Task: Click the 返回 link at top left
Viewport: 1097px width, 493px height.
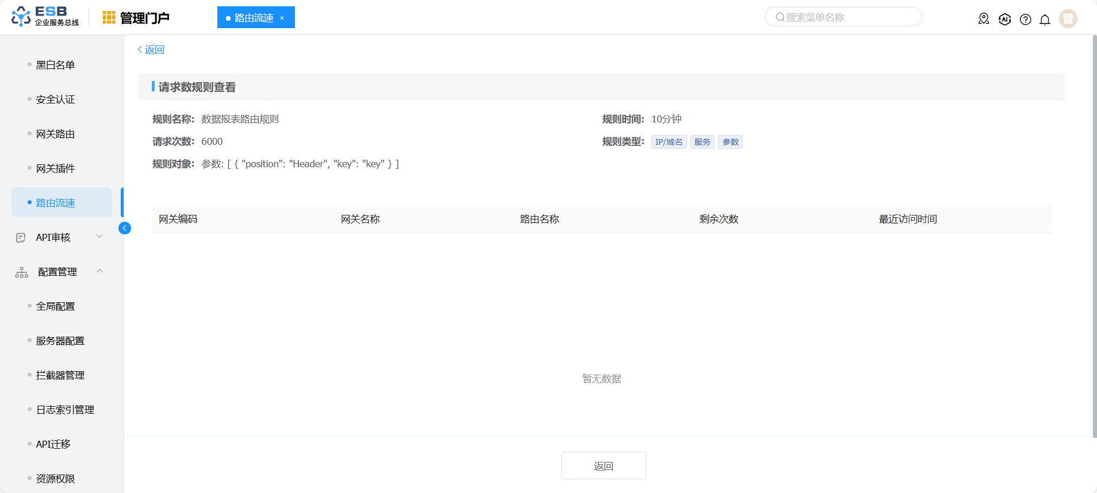Action: pyautogui.click(x=151, y=49)
